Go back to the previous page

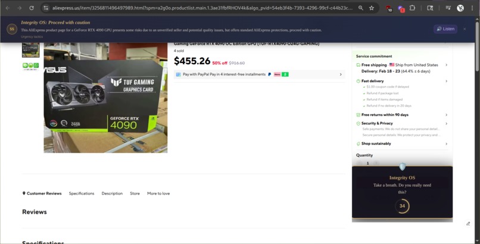(x=8, y=8)
